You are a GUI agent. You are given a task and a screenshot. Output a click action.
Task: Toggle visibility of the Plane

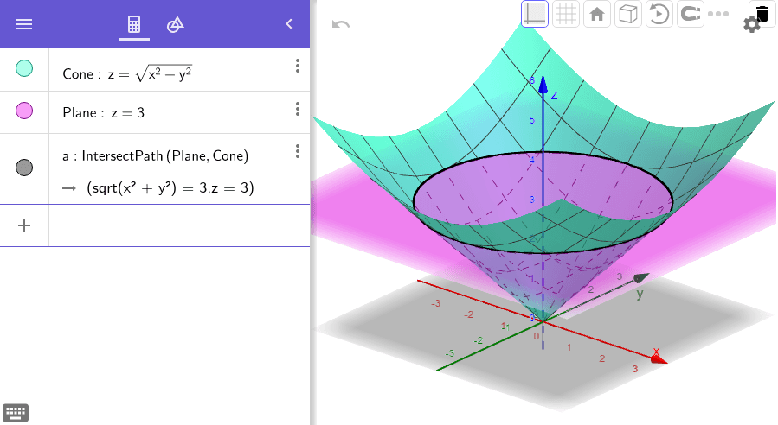pyautogui.click(x=24, y=111)
